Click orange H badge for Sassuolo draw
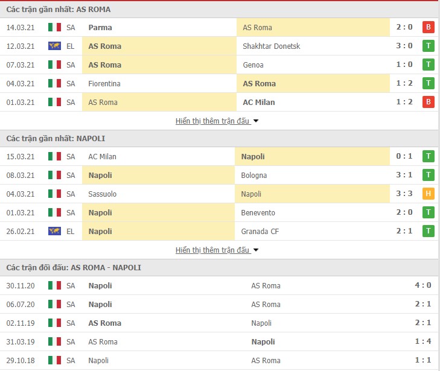 428,194
